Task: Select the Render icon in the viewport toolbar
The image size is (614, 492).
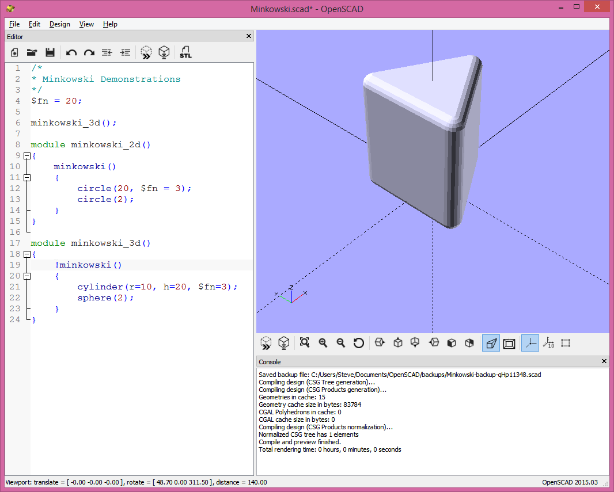Action: pos(283,343)
